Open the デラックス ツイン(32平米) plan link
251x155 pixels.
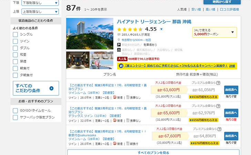[x=108, y=112]
